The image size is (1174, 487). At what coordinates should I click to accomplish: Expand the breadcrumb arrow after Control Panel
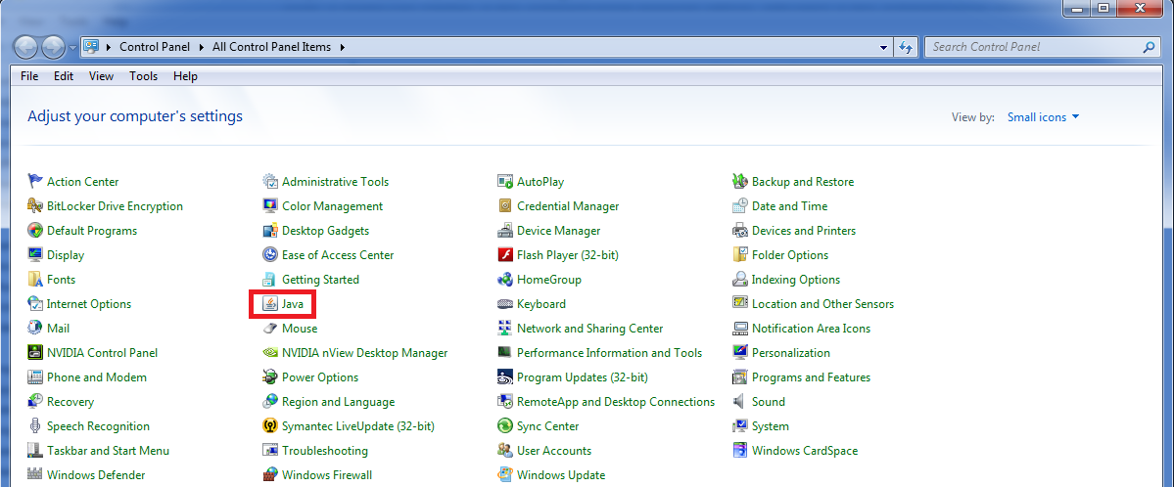pyautogui.click(x=202, y=46)
